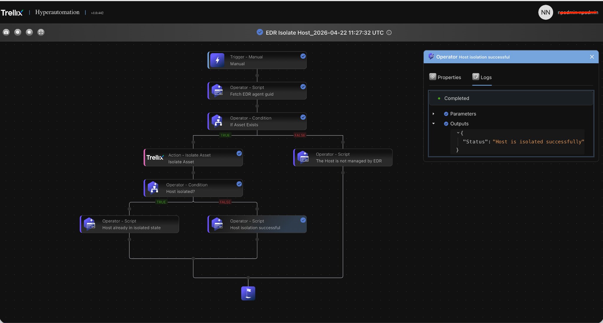Close the Operator details panel
Screen dimensions: 603x323
592,57
